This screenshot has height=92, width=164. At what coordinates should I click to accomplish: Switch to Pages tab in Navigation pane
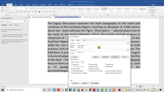coord(11,25)
